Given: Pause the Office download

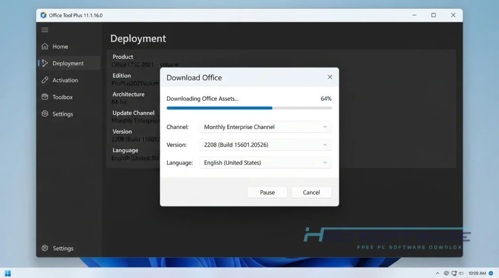Looking at the screenshot, I should click(268, 192).
